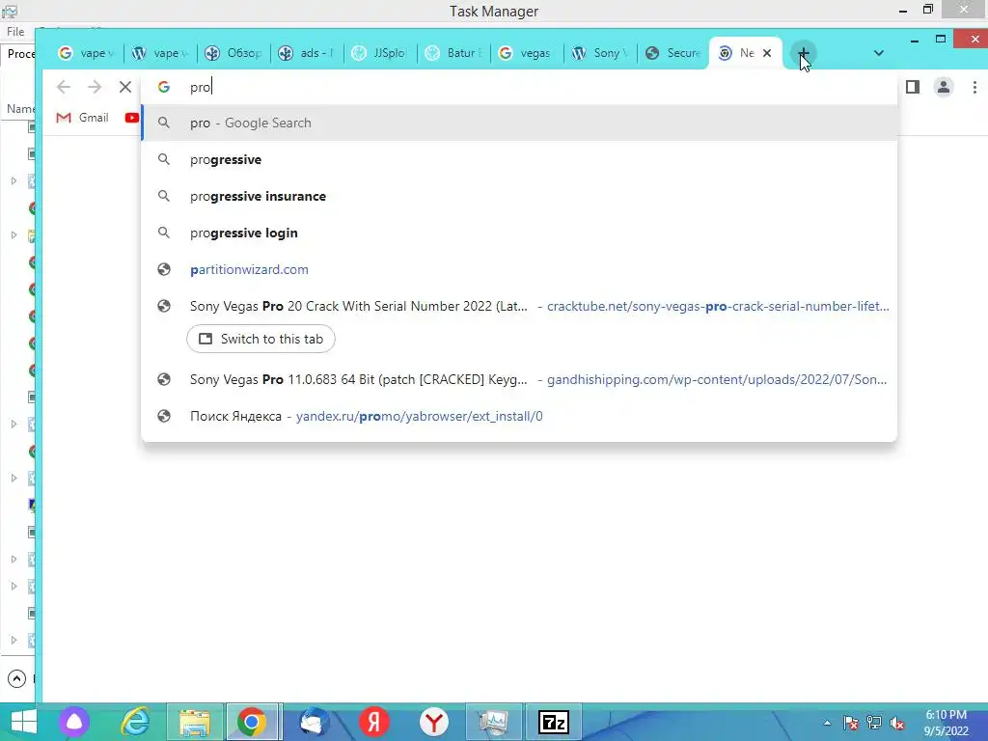
Task: Click the Google icon in address bar
Action: [x=164, y=87]
